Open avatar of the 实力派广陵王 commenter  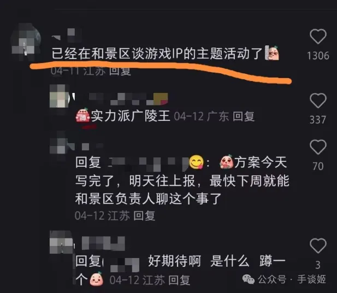click(x=60, y=96)
